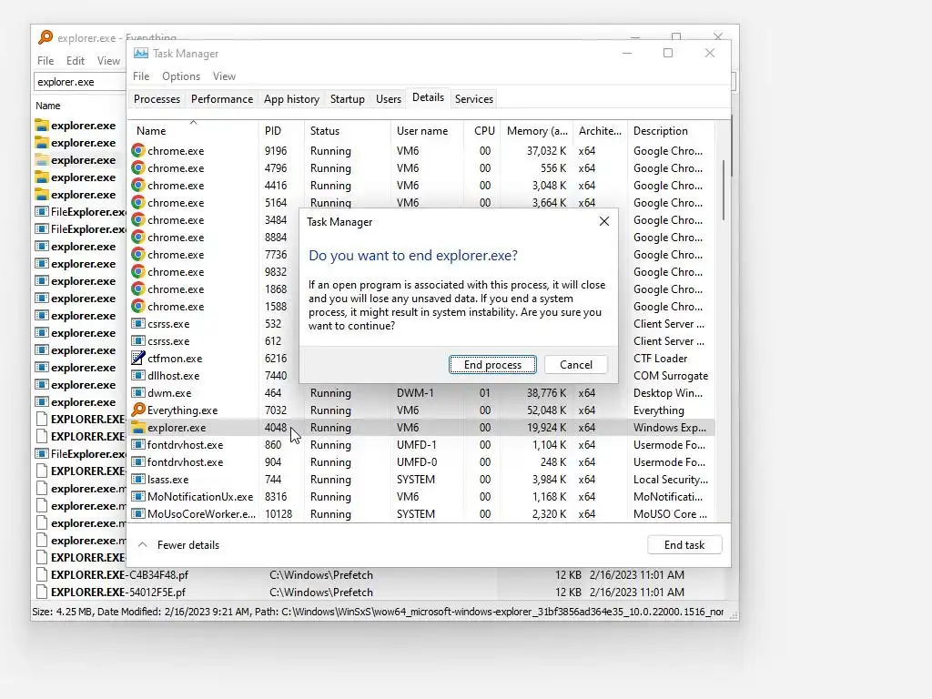Open the Startup tab
Screen dimensions: 932x699
coord(347,98)
